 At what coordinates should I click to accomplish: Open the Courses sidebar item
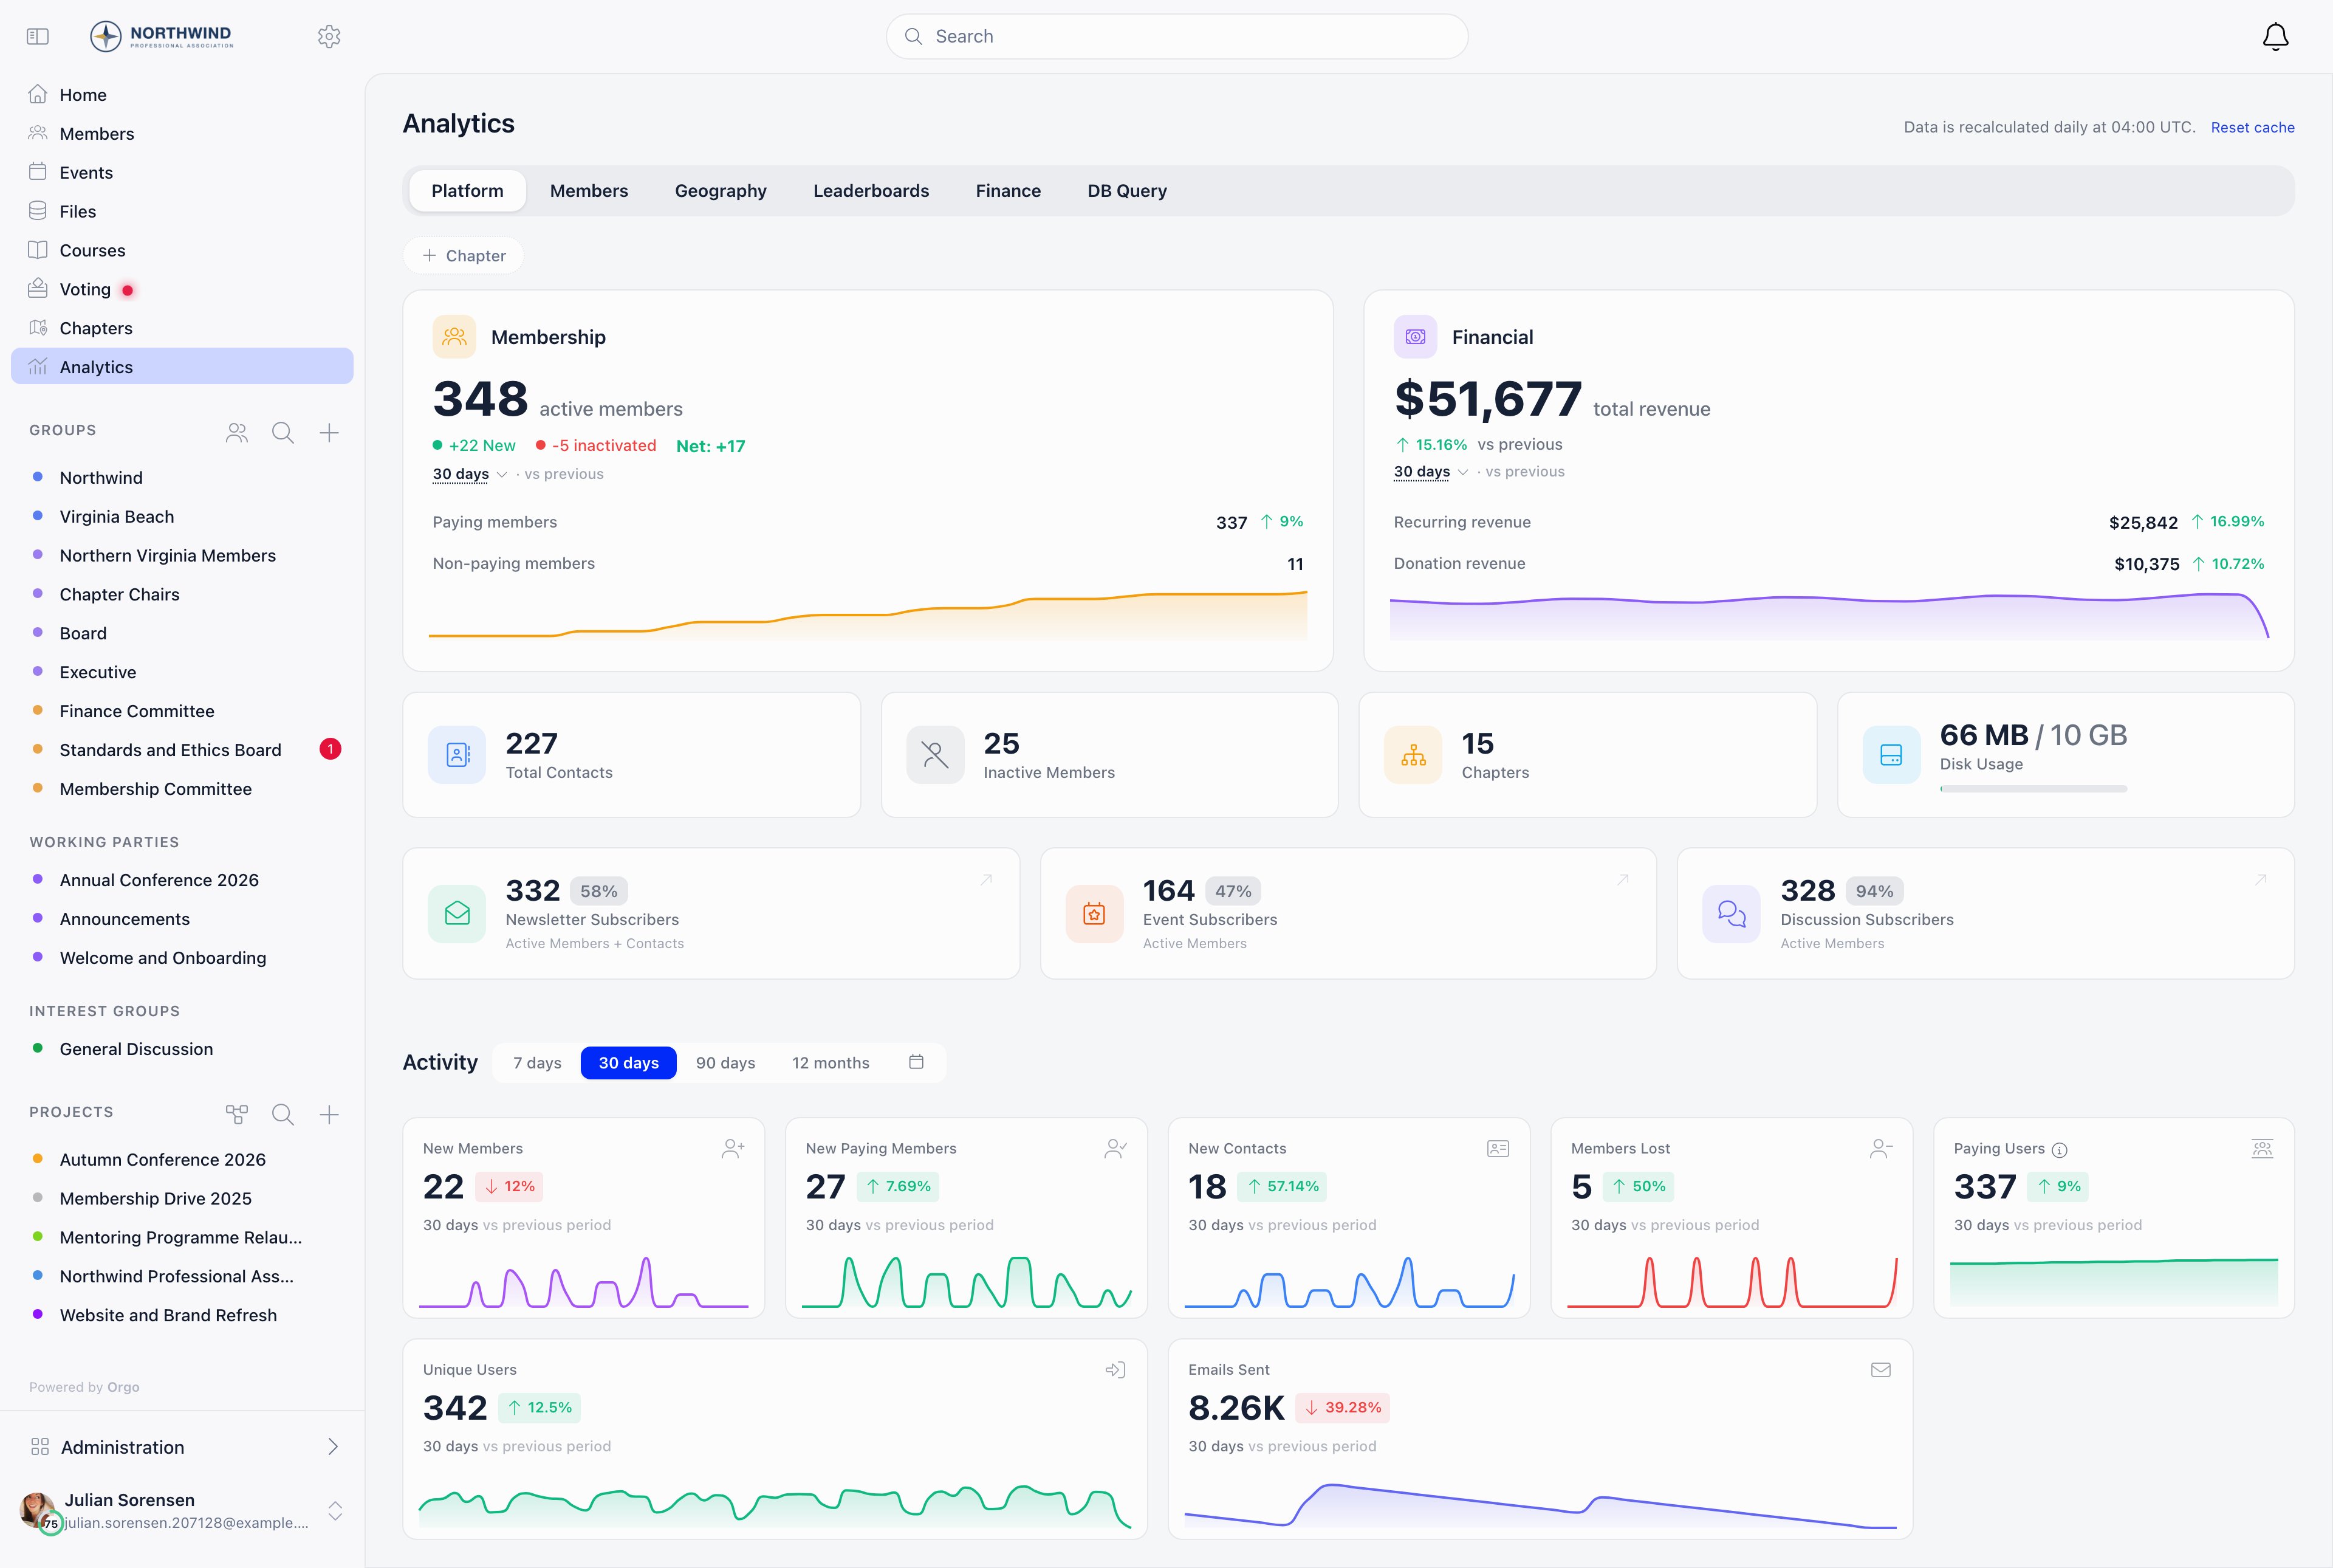tap(183, 250)
